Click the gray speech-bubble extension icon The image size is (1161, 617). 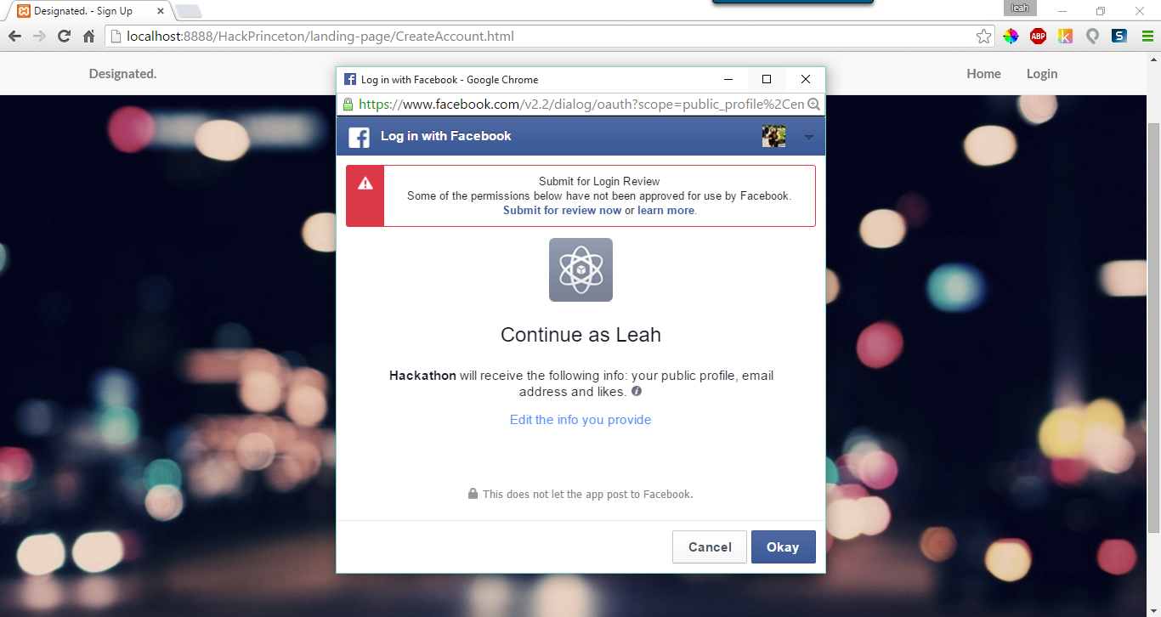(x=1092, y=37)
